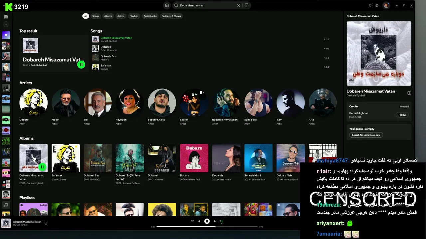Pause the Dobareh Misazamat Vatan album card

click(x=42, y=167)
